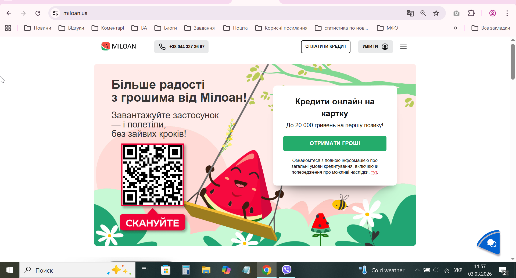Open the статистика по нов... bookmarks folder
Screen dimensions: 516x278
click(x=341, y=28)
